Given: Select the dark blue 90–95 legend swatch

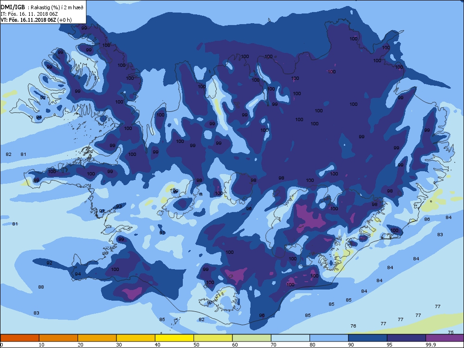Looking at the screenshot, I should tap(368, 338).
